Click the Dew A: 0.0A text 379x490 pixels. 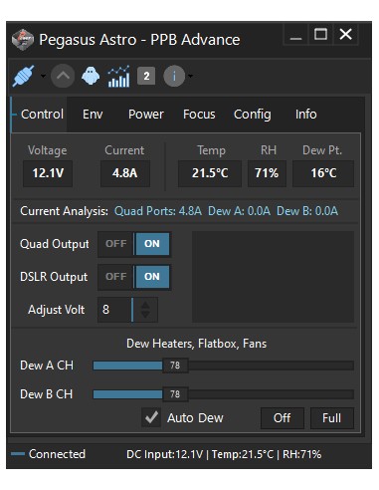tap(239, 211)
